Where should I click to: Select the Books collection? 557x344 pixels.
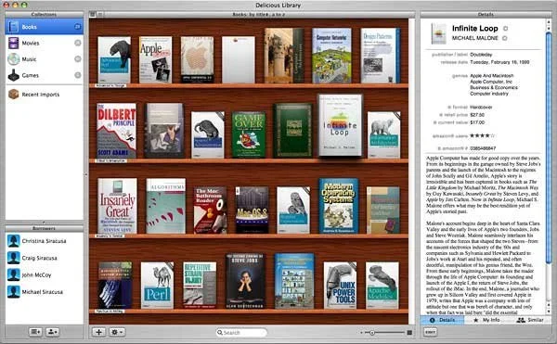click(x=44, y=27)
